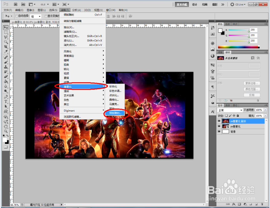This screenshot has width=270, height=208.
Task: Select the Healing Brush tool
Action: 6,57
